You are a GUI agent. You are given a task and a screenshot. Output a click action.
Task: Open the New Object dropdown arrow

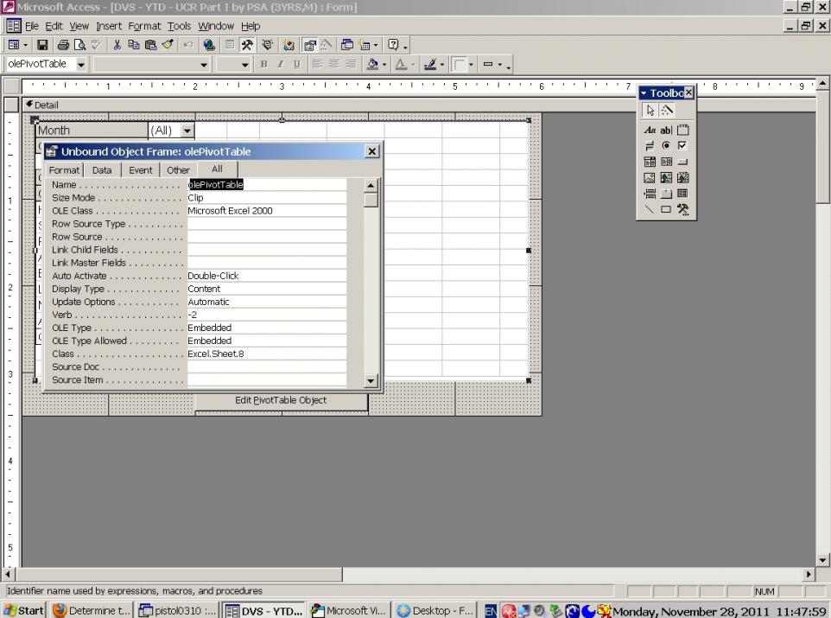(x=375, y=45)
